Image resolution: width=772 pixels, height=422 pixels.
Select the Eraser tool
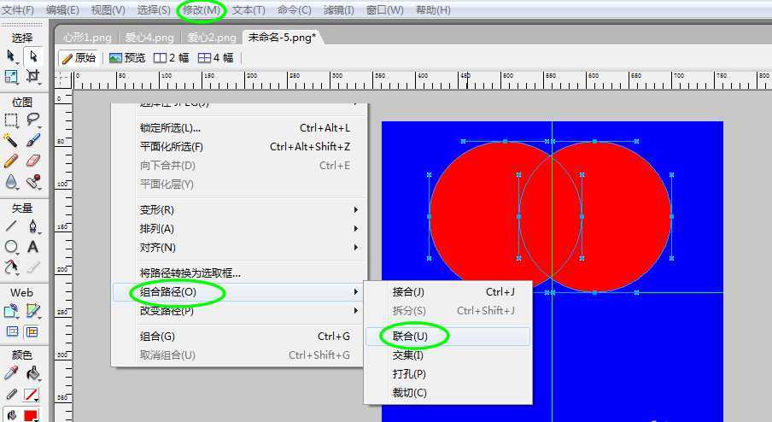pos(33,160)
